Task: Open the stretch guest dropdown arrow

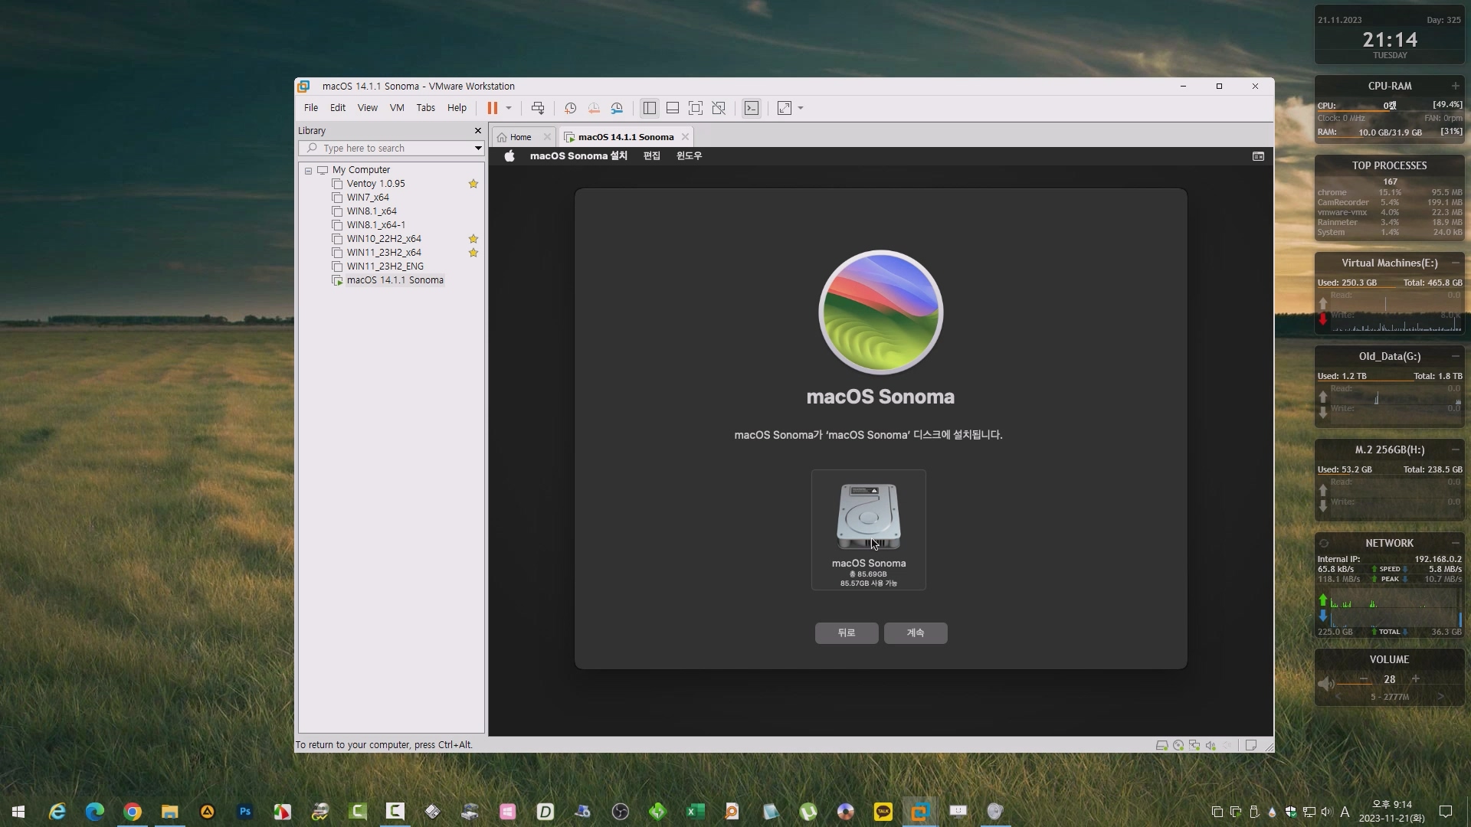Action: [801, 108]
